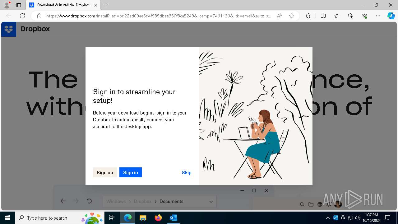The width and height of the screenshot is (398, 224).
Task: Launch Firefox from taskbar
Action: click(x=158, y=218)
